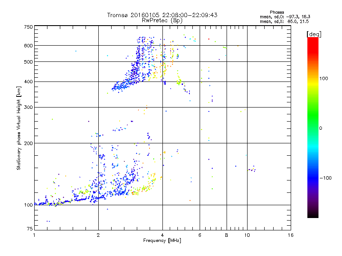This screenshot has width=342, height=256.
Task: Click the mean, sd,O phase values line
Action: [x=285, y=17]
